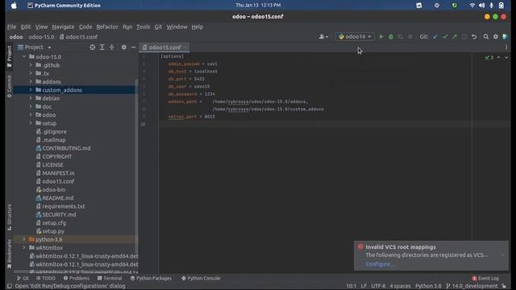Expand the wkhtmltox folder
516x290 pixels.
24,247
